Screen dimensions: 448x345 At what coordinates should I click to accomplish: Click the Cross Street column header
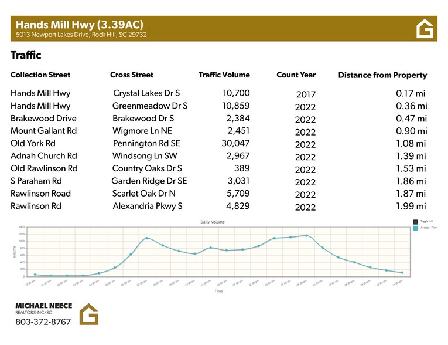click(132, 75)
